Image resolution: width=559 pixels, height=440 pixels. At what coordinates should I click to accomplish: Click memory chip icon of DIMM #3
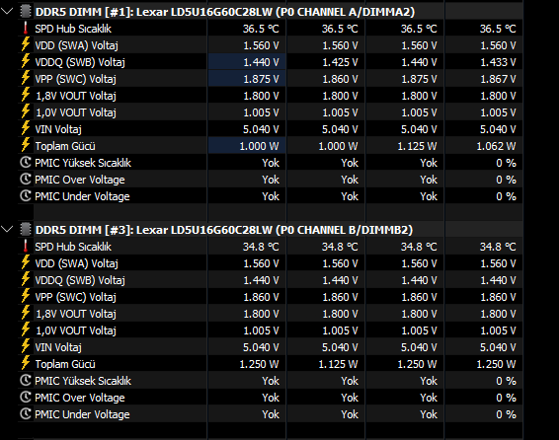[x=26, y=230]
